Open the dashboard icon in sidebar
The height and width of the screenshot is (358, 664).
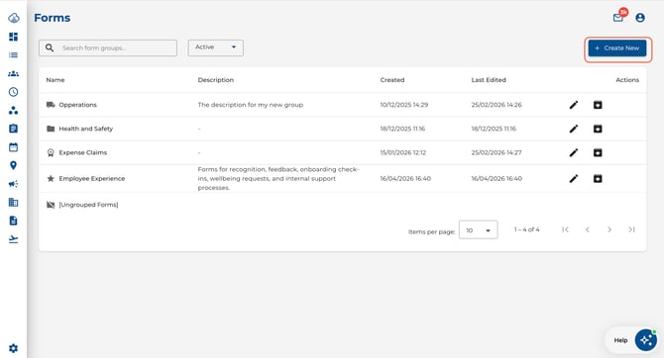coord(13,37)
